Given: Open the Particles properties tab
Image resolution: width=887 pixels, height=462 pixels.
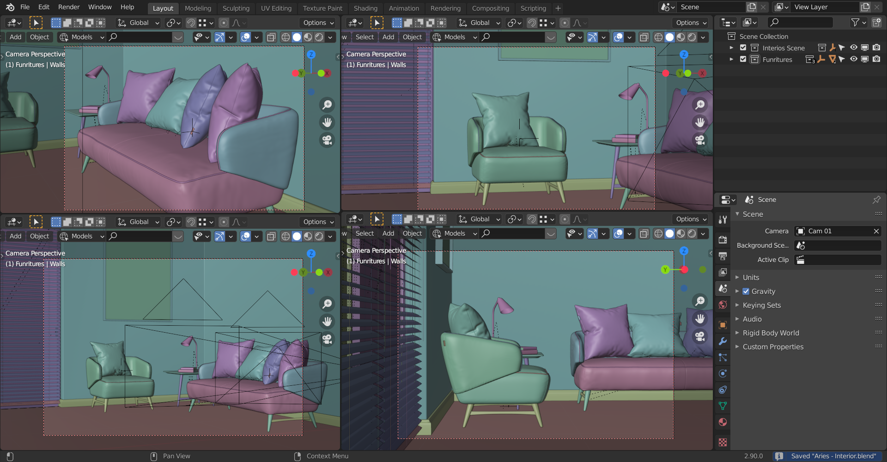Looking at the screenshot, I should click(x=723, y=358).
